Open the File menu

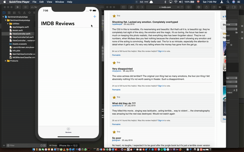point(35,2)
